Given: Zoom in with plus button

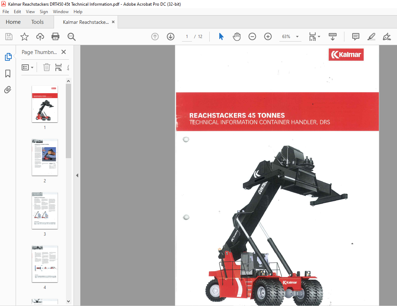Looking at the screenshot, I should pyautogui.click(x=268, y=37).
